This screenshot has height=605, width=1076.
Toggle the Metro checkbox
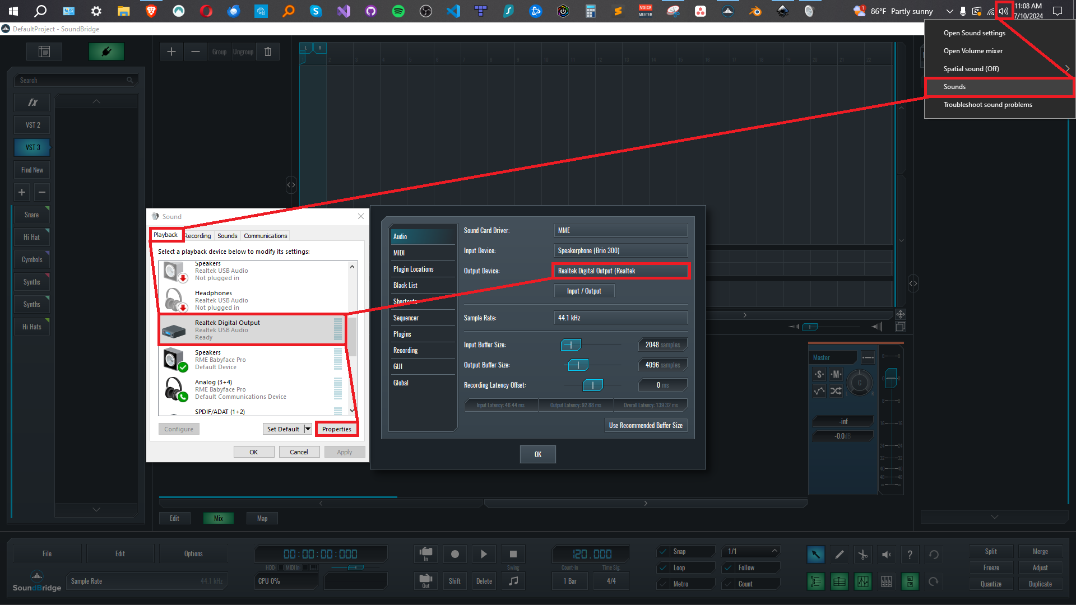pos(663,584)
